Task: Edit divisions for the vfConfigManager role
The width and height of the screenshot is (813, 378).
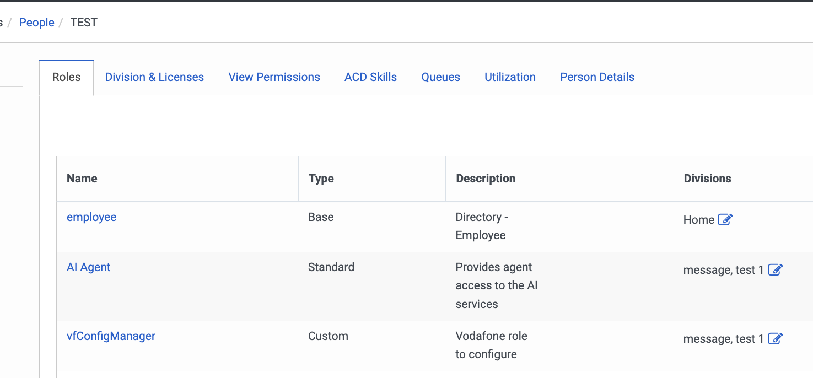Action: pos(776,339)
